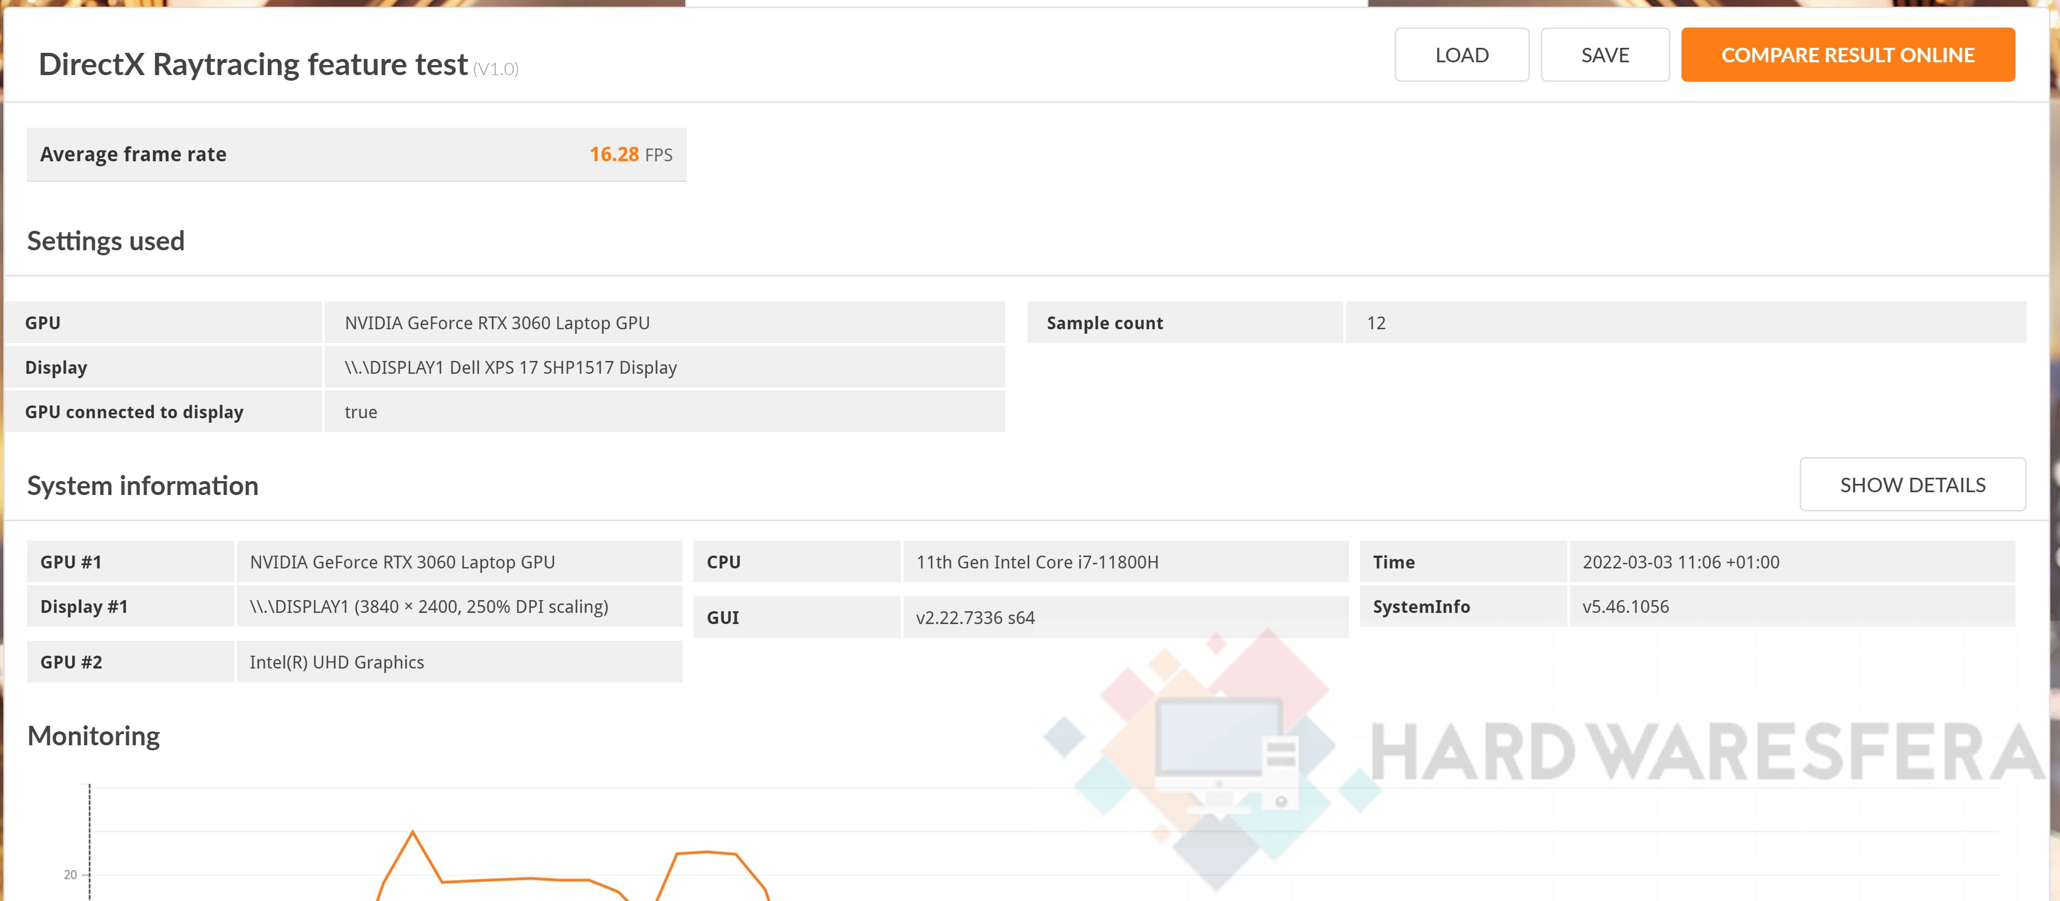Click NVIDIA GeForce RTX 3060 Laptop GPU under Settings used
The image size is (2060, 901).
pyautogui.click(x=496, y=323)
